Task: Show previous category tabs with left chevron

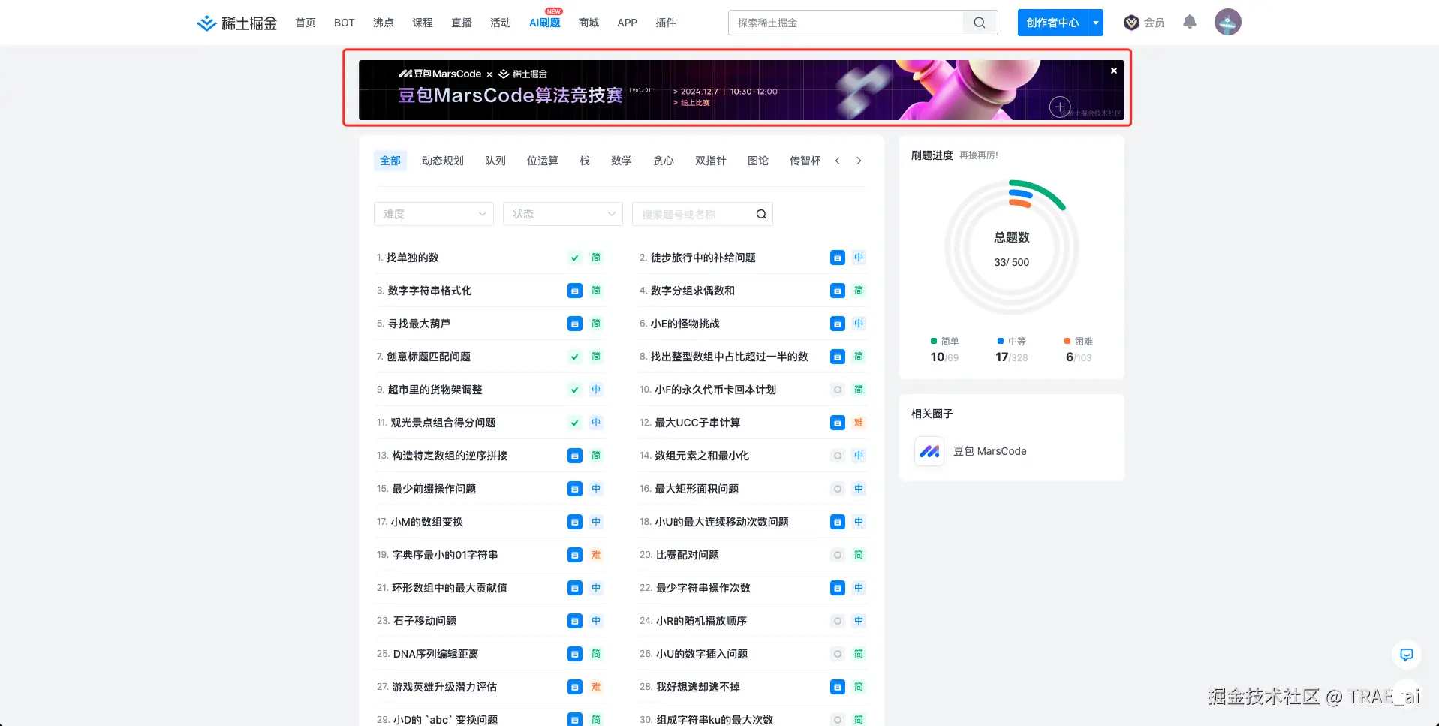Action: point(838,161)
